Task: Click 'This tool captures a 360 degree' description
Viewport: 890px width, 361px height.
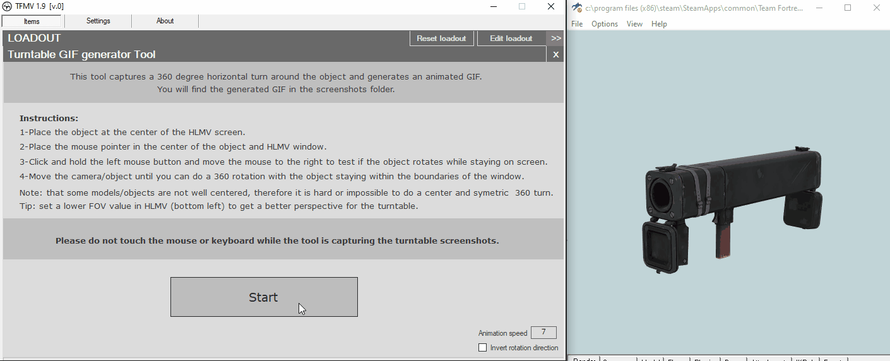Action: point(276,77)
